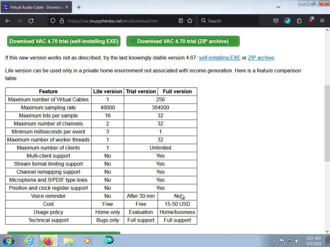This screenshot has height=247, width=330.
Task: Click the Full version column header
Action: [x=177, y=92]
